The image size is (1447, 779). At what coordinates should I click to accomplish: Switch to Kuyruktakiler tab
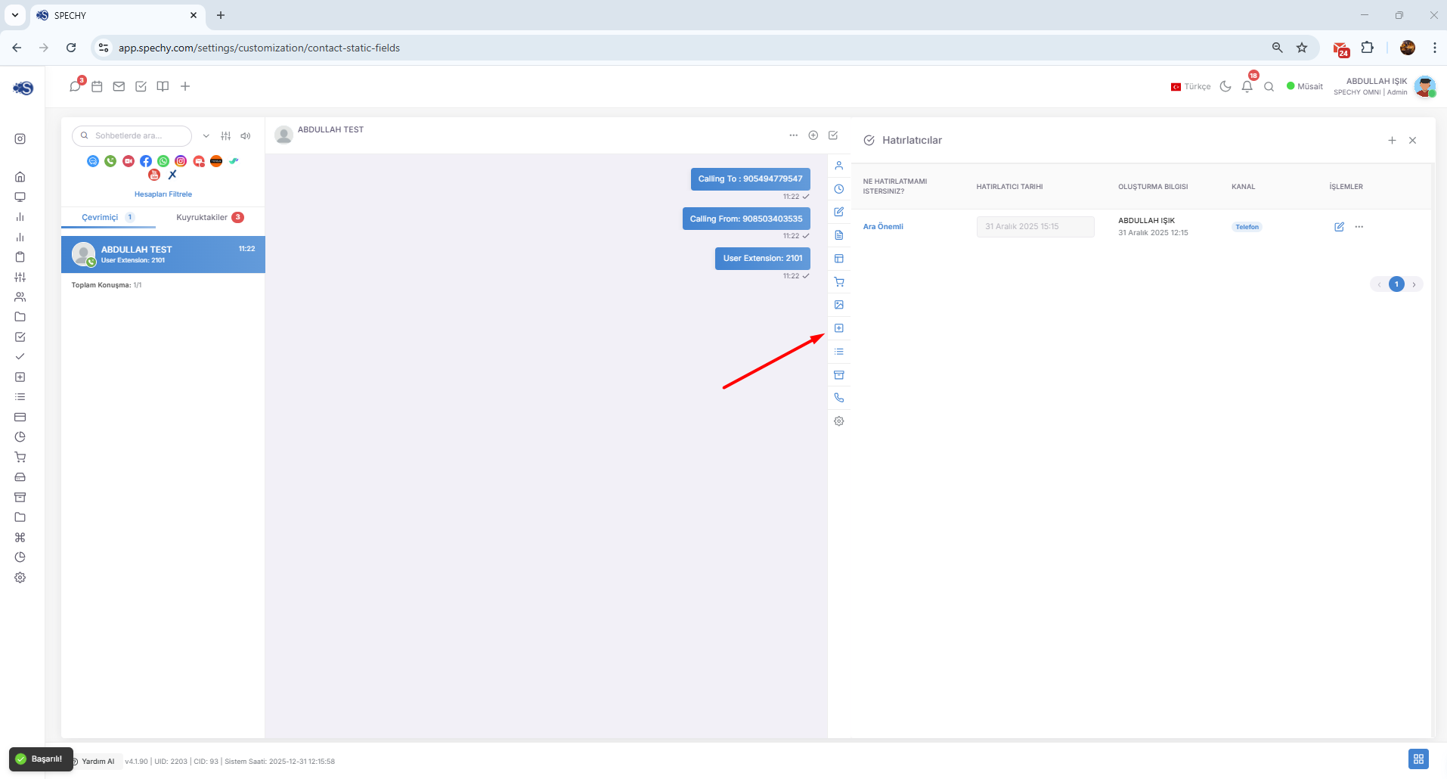tap(209, 218)
